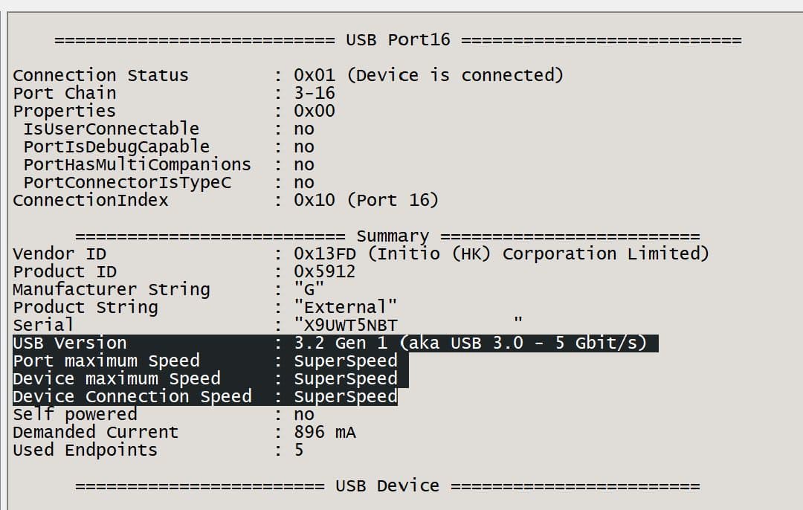
Task: Click the Used Endpoints line
Action: click(x=85, y=450)
